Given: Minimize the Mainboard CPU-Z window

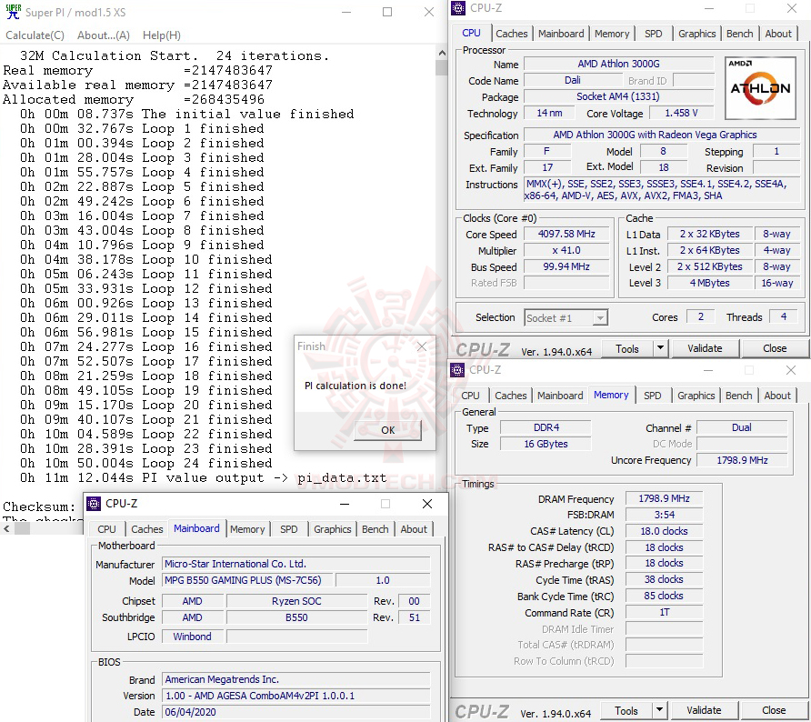Looking at the screenshot, I should coord(345,504).
